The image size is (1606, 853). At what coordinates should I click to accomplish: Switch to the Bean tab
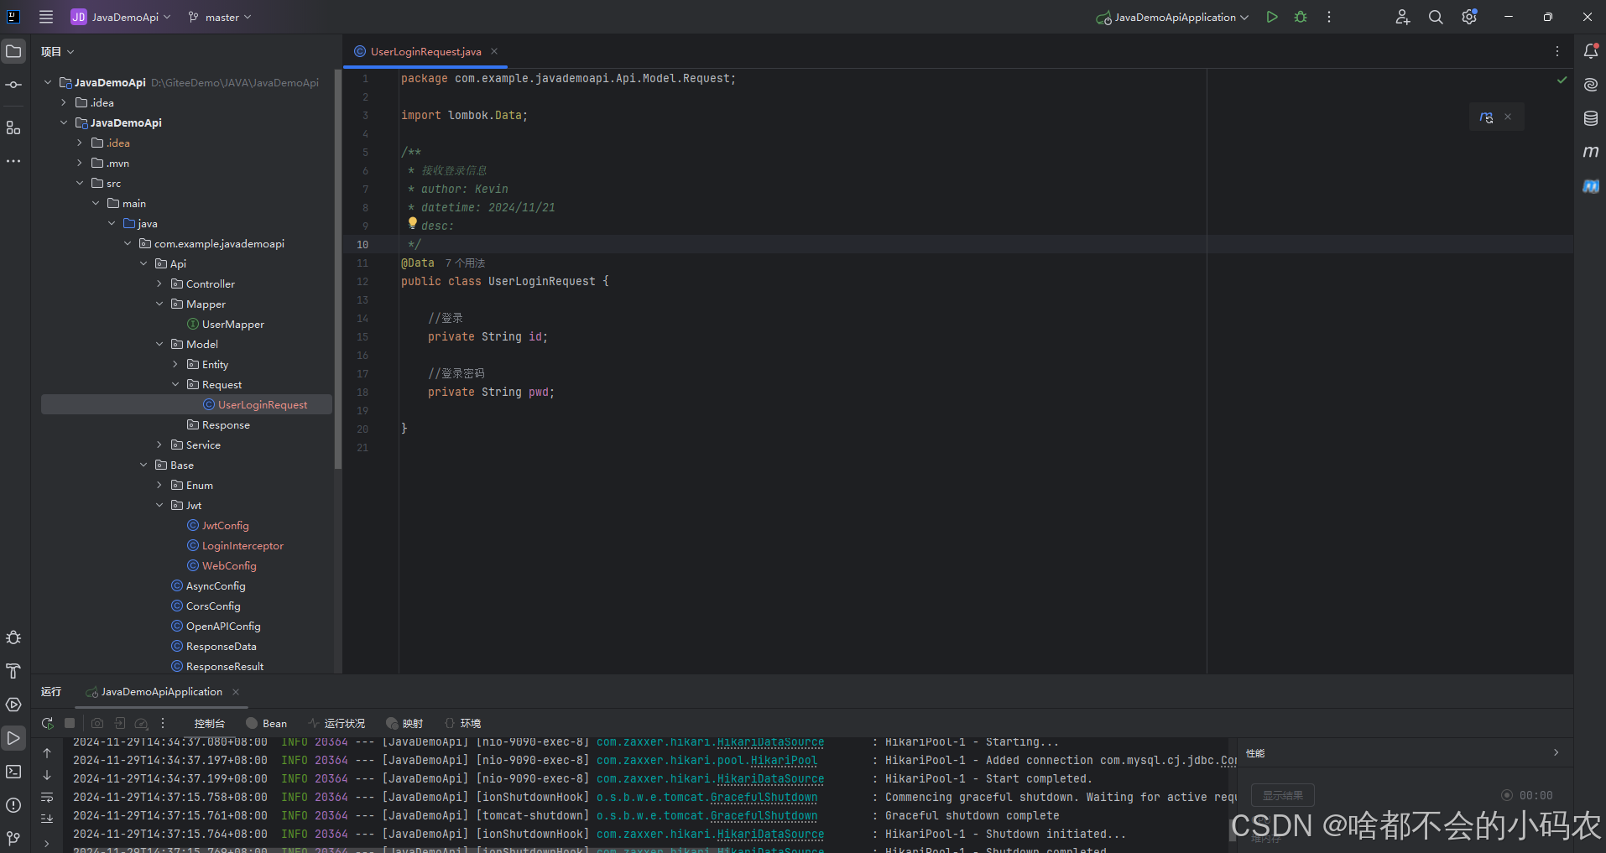[x=267, y=723]
